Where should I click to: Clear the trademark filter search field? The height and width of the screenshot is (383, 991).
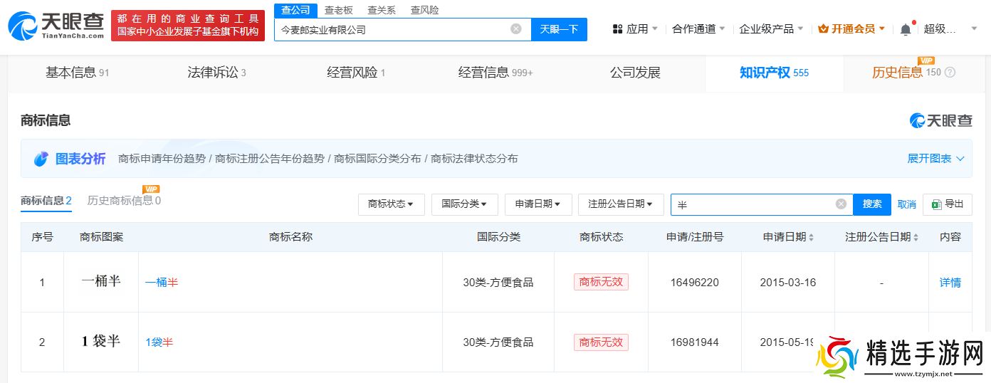pos(841,204)
